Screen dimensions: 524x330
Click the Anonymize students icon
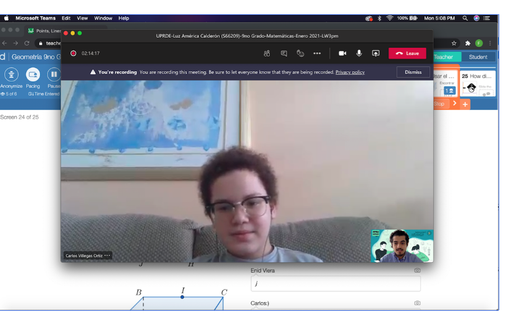11,75
